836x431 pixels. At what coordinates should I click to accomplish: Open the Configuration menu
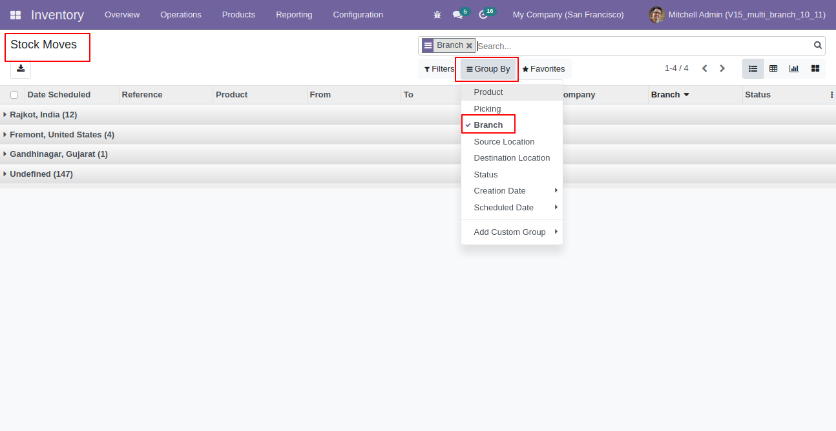pyautogui.click(x=358, y=15)
